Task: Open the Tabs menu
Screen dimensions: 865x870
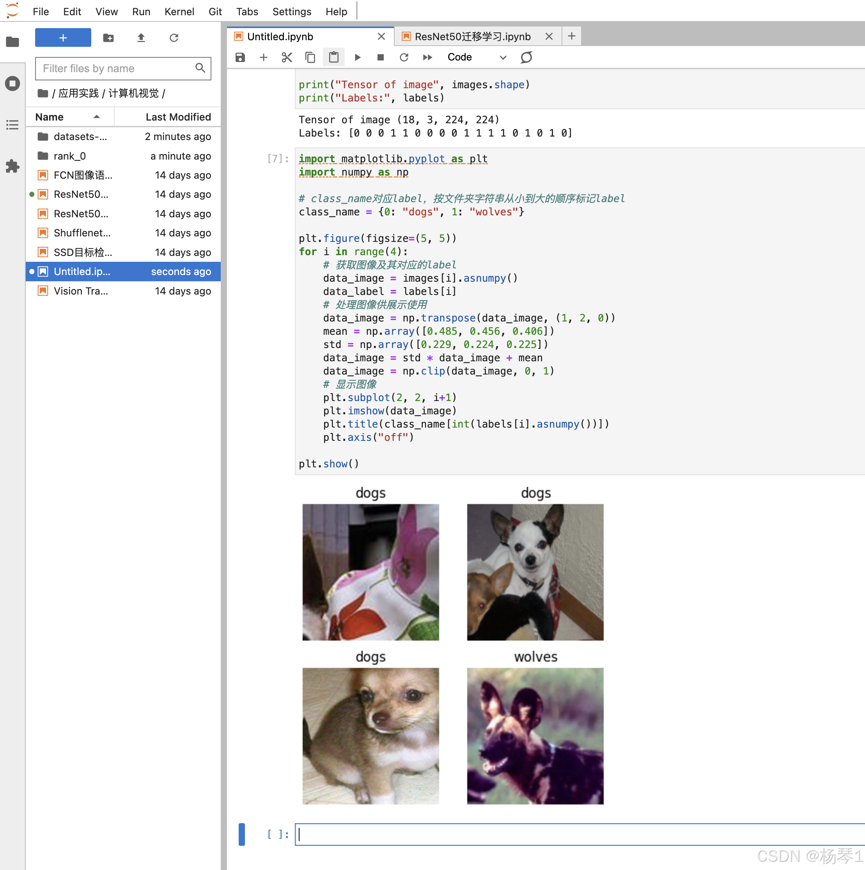Action: pyautogui.click(x=247, y=11)
